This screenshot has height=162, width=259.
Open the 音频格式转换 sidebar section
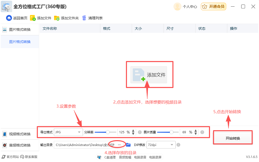[x=18, y=145]
